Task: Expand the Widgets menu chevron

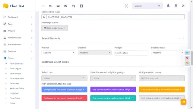Action: click(32, 31)
